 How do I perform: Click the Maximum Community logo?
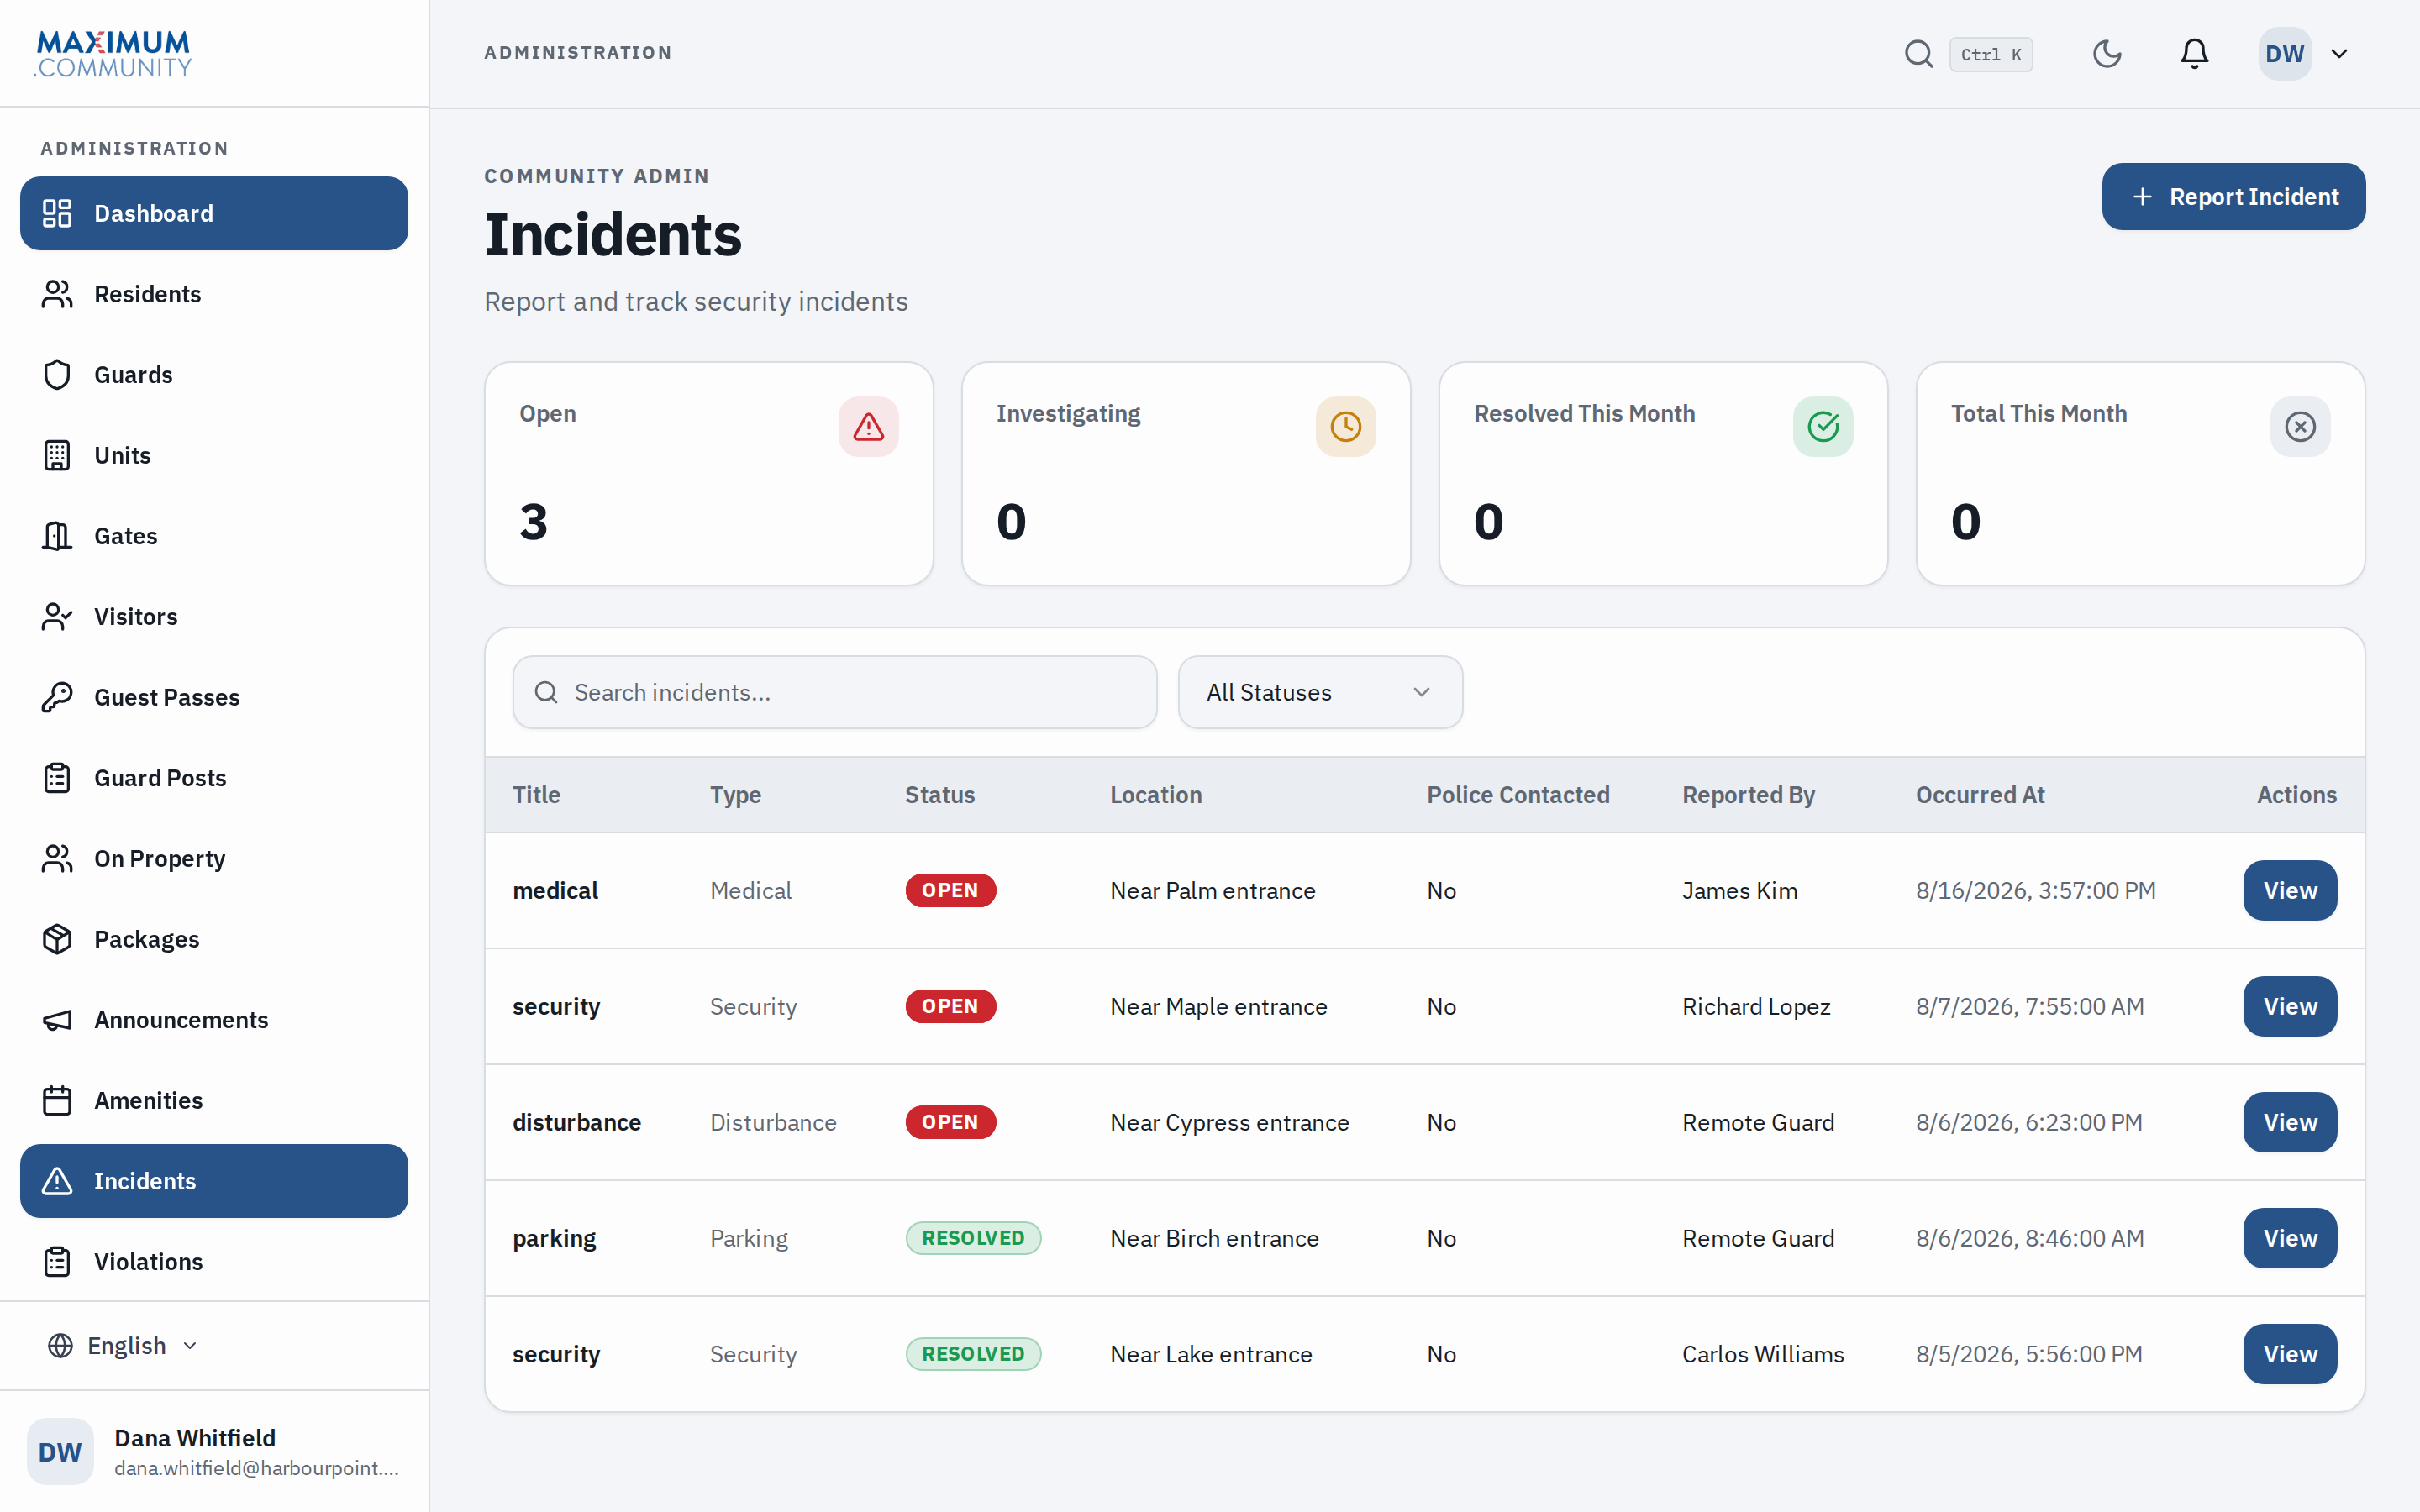point(113,54)
